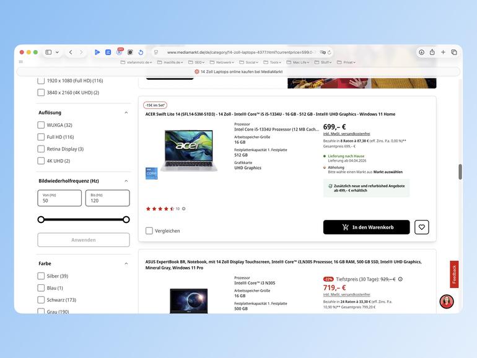The width and height of the screenshot is (477, 358).
Task: Open the Tools favorites folder
Action: coord(273,62)
